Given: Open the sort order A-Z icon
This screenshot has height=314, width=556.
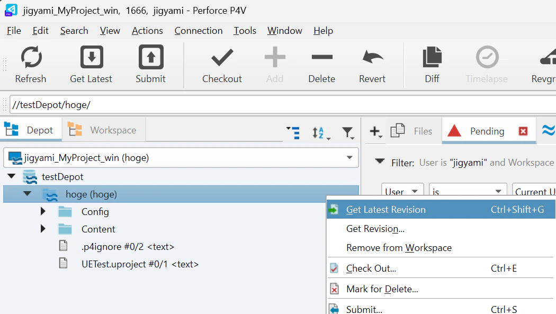Looking at the screenshot, I should pyautogui.click(x=321, y=133).
